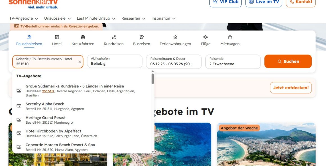Open the Inspiration menu item
The image size is (326, 166).
[162, 18]
